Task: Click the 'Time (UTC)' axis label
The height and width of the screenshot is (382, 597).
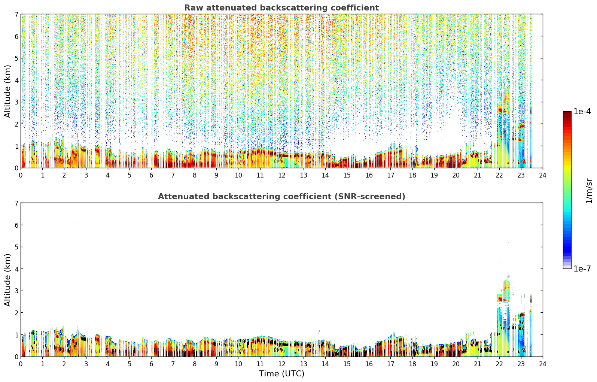Action: 281,374
